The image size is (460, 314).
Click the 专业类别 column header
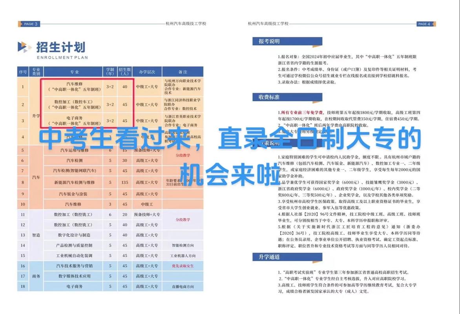click(x=36, y=72)
